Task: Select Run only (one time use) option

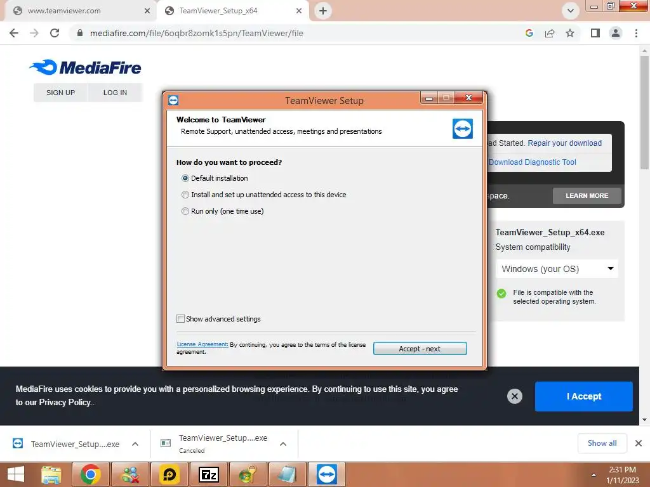Action: point(185,211)
